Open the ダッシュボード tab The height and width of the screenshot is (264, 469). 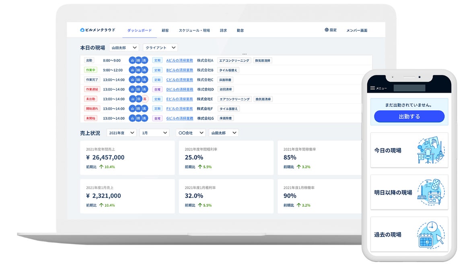pyautogui.click(x=140, y=31)
